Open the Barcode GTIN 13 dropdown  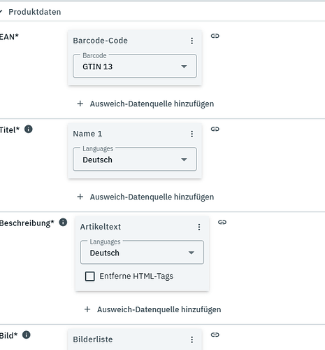[x=135, y=66]
